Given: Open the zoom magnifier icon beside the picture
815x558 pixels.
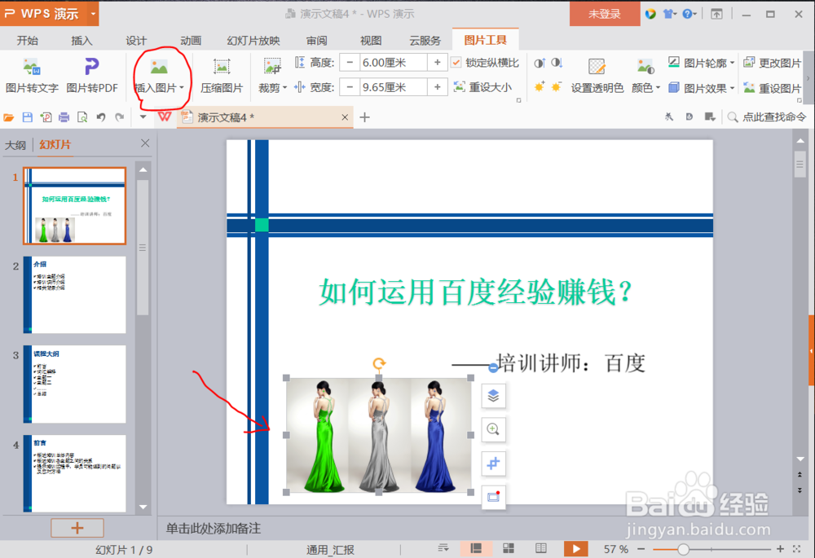Looking at the screenshot, I should click(493, 430).
